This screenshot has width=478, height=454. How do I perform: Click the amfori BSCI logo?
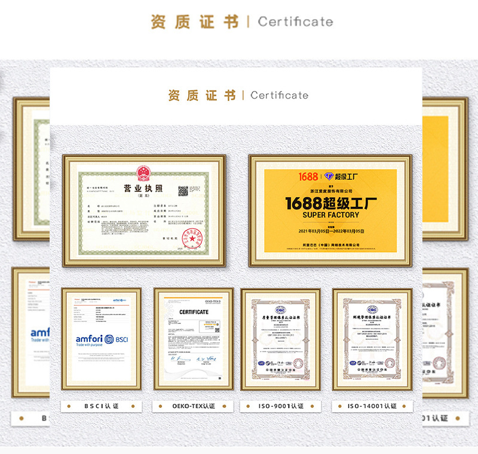click(x=102, y=339)
